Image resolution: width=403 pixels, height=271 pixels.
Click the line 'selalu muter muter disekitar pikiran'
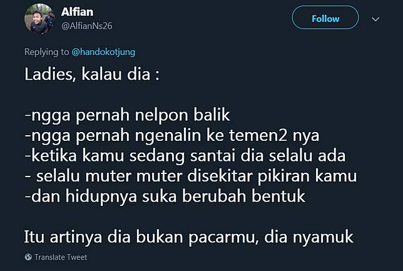point(191,176)
